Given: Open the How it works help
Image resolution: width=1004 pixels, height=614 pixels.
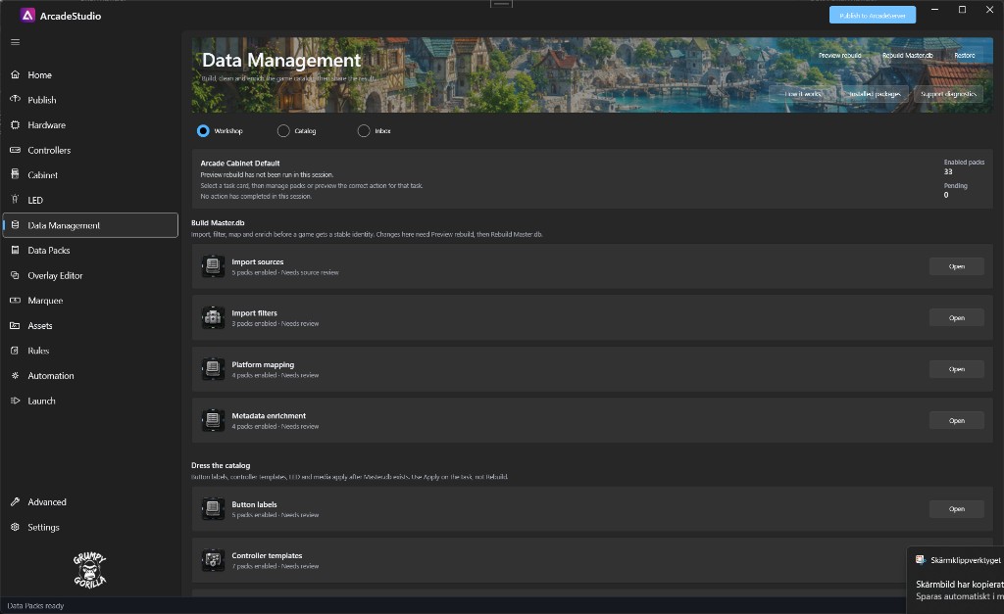Looking at the screenshot, I should (802, 94).
